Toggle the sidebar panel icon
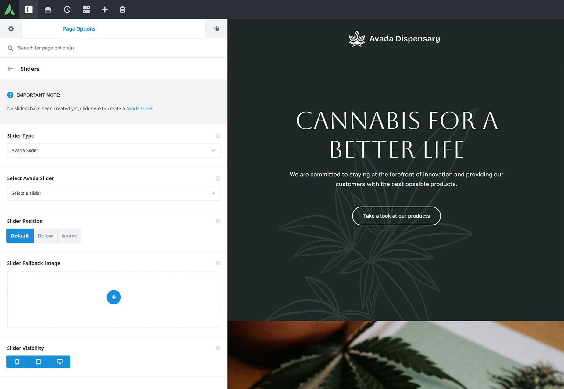Screen dimensions: 564x389 coord(29,9)
